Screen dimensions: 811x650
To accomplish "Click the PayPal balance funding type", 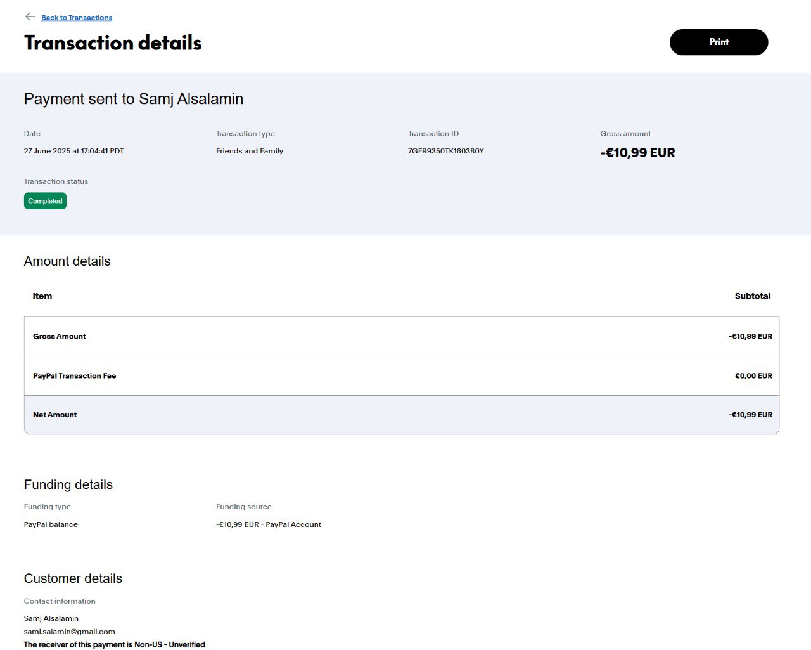I will pyautogui.click(x=51, y=524).
